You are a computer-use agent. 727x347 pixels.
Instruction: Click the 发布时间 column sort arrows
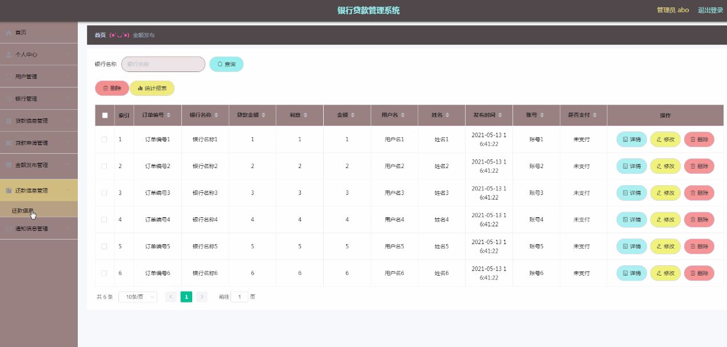point(501,115)
